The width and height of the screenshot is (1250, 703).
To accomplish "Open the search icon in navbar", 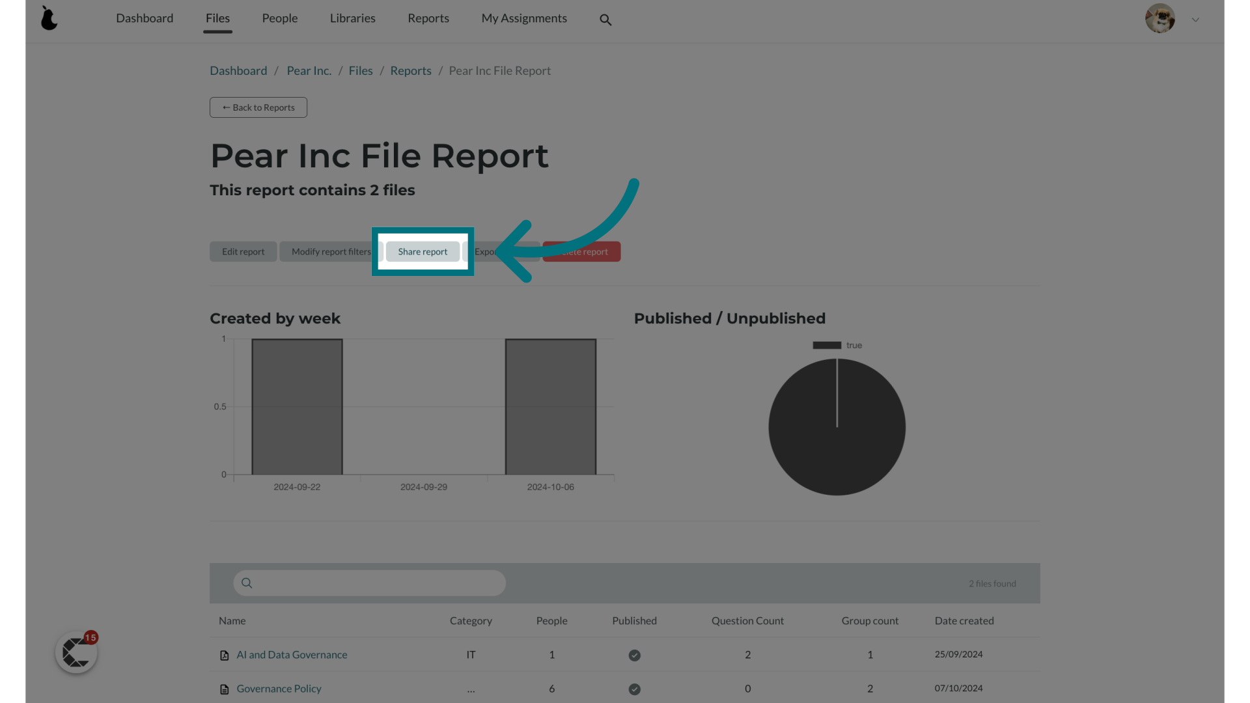I will 604,19.
